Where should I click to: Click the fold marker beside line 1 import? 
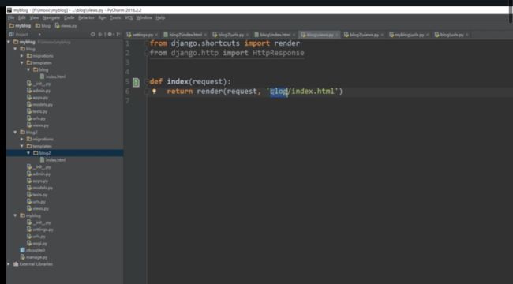pyautogui.click(x=148, y=43)
